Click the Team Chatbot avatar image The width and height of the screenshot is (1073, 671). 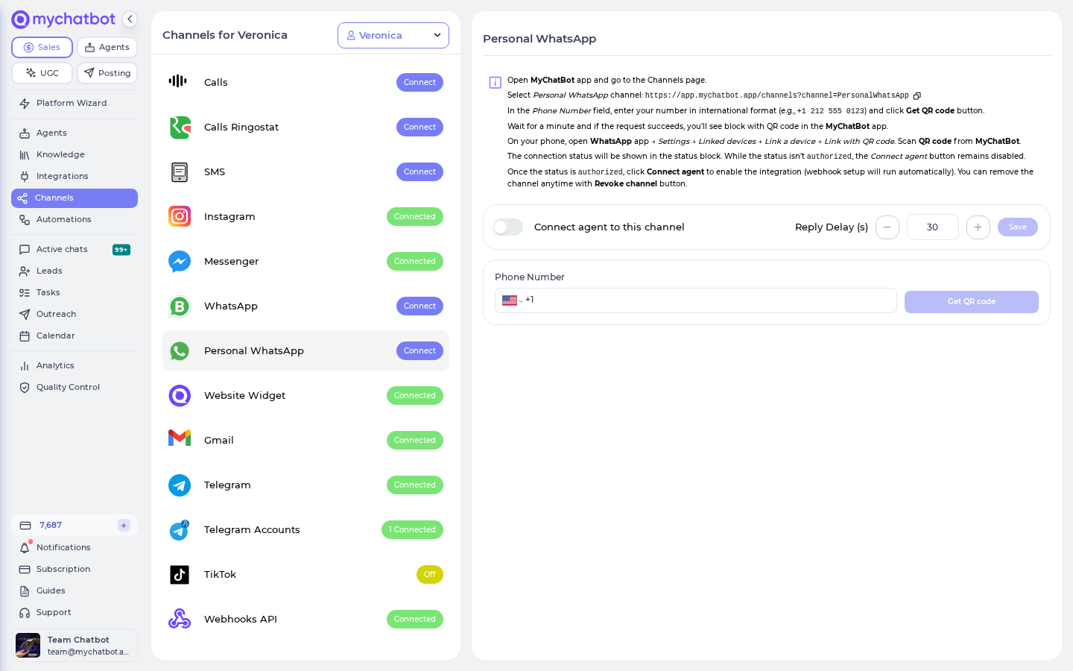coord(28,646)
